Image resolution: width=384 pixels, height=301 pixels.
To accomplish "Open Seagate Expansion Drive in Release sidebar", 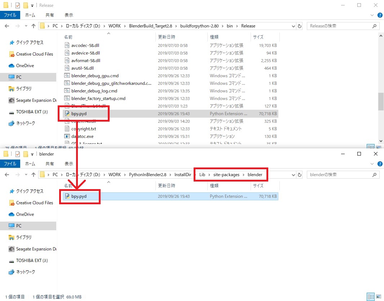I will click(x=32, y=100).
